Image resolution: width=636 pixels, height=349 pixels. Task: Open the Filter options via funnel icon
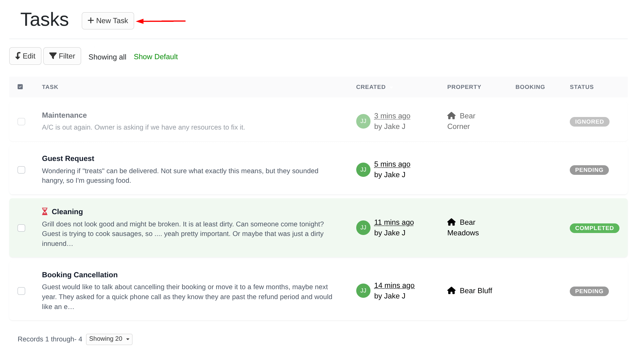[x=53, y=56]
